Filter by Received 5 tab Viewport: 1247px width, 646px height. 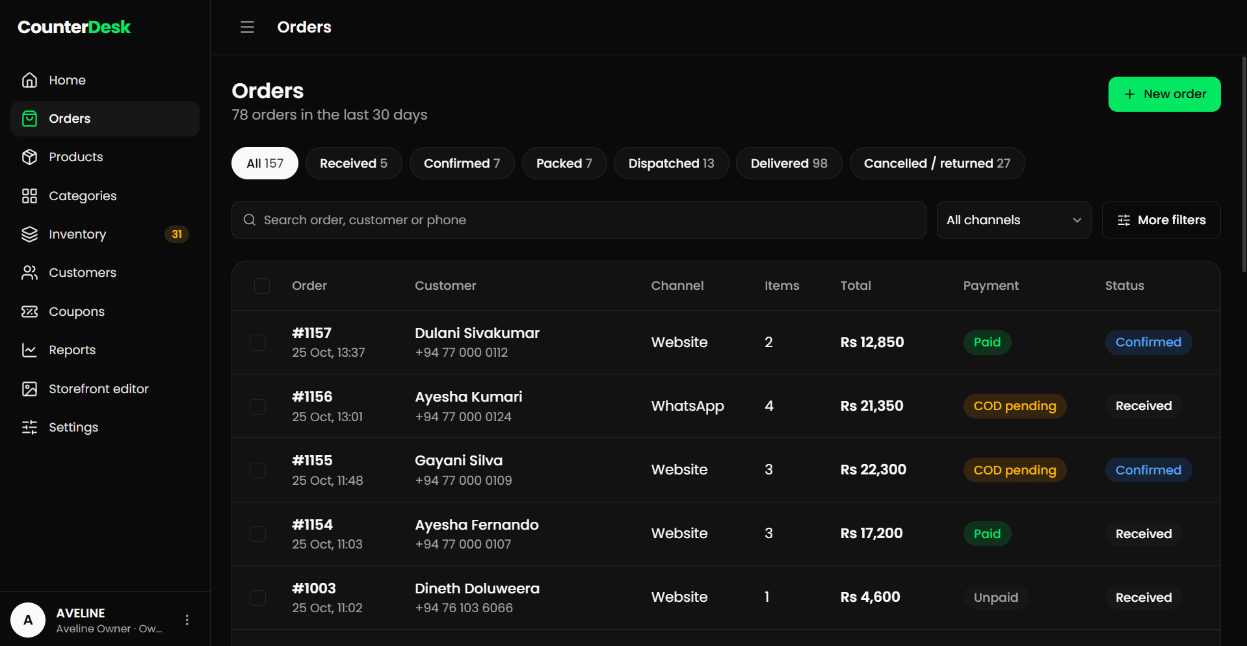(354, 163)
